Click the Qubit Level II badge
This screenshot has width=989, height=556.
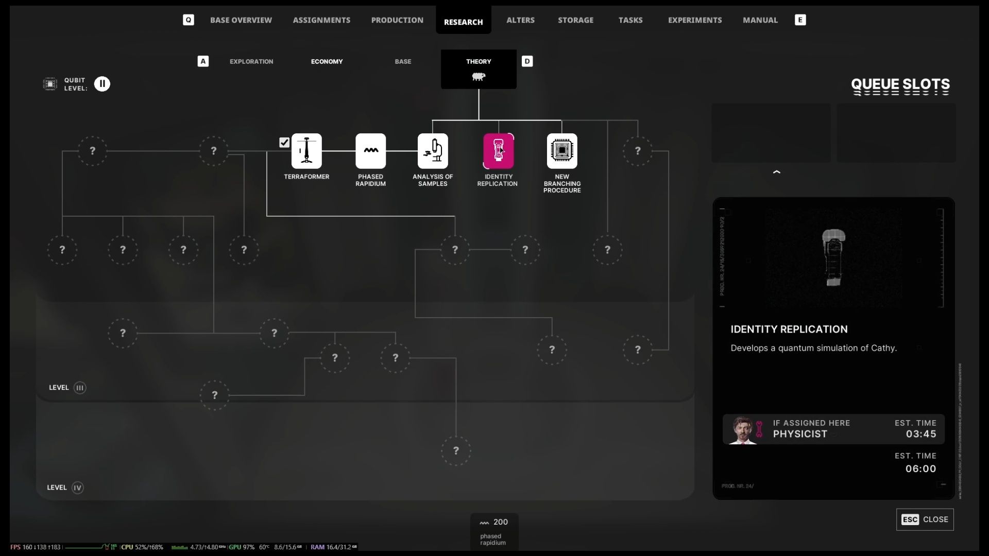(102, 84)
